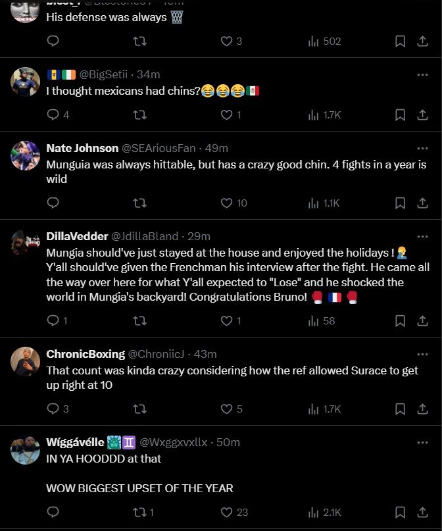
Task: Expand more options for Wíggávélle's tweet
Action: click(422, 442)
